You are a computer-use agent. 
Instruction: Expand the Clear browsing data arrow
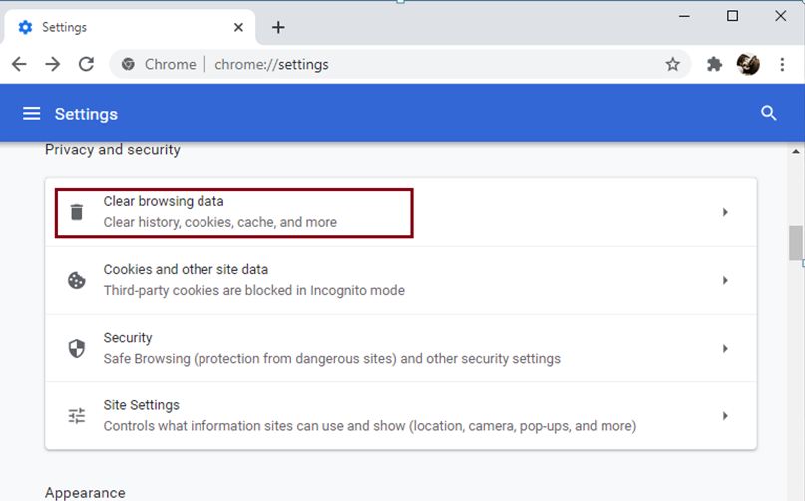[x=725, y=212]
